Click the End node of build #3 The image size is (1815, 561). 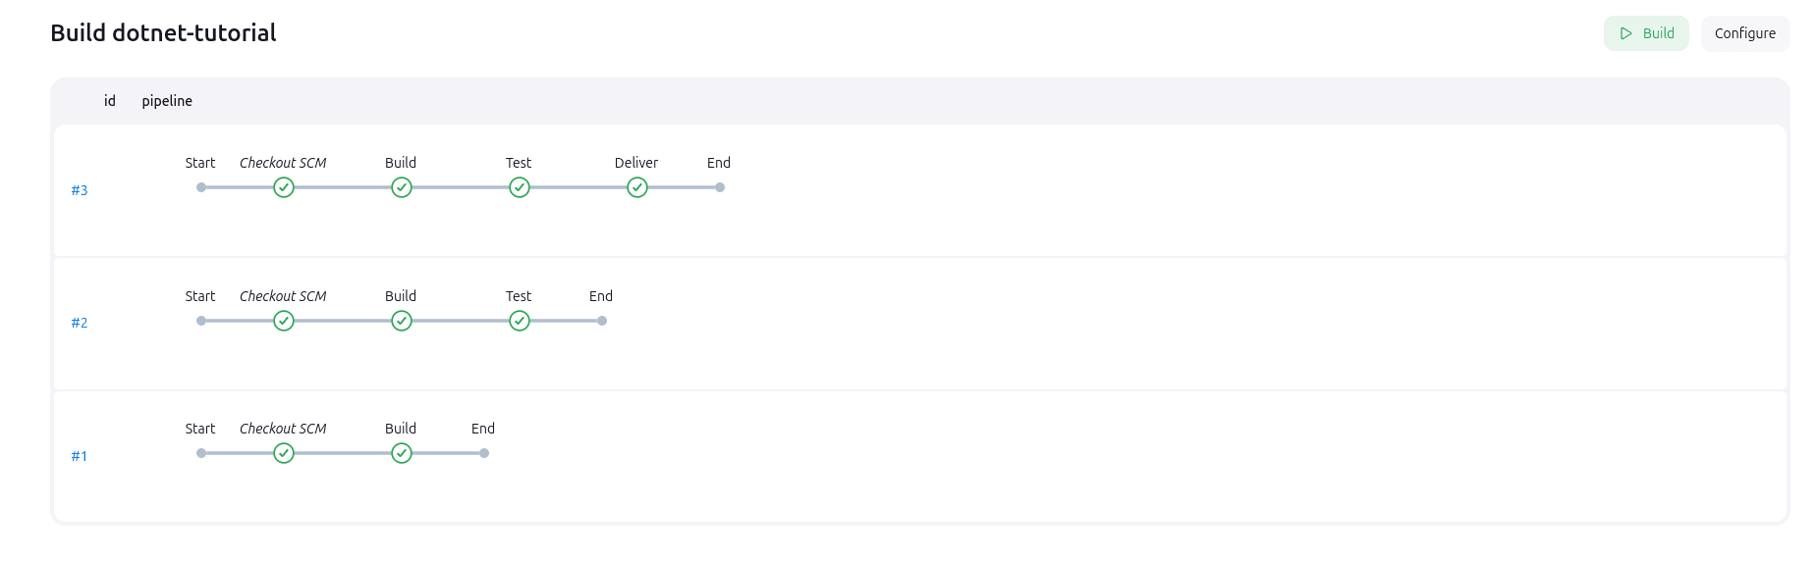720,187
